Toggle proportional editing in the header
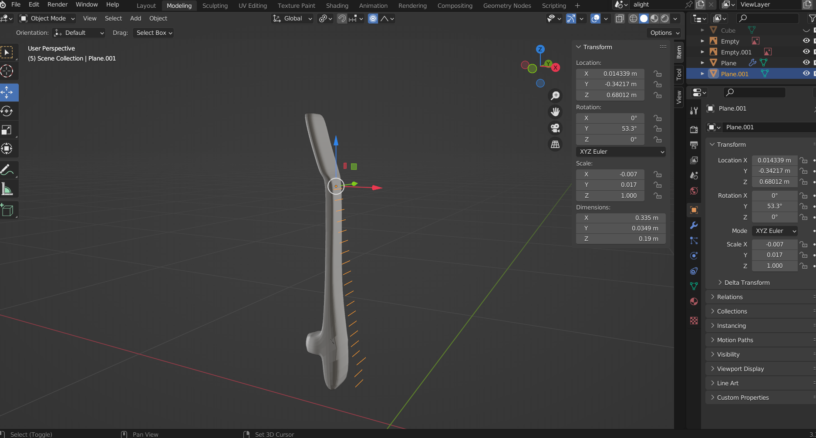This screenshot has height=438, width=816. [x=373, y=18]
